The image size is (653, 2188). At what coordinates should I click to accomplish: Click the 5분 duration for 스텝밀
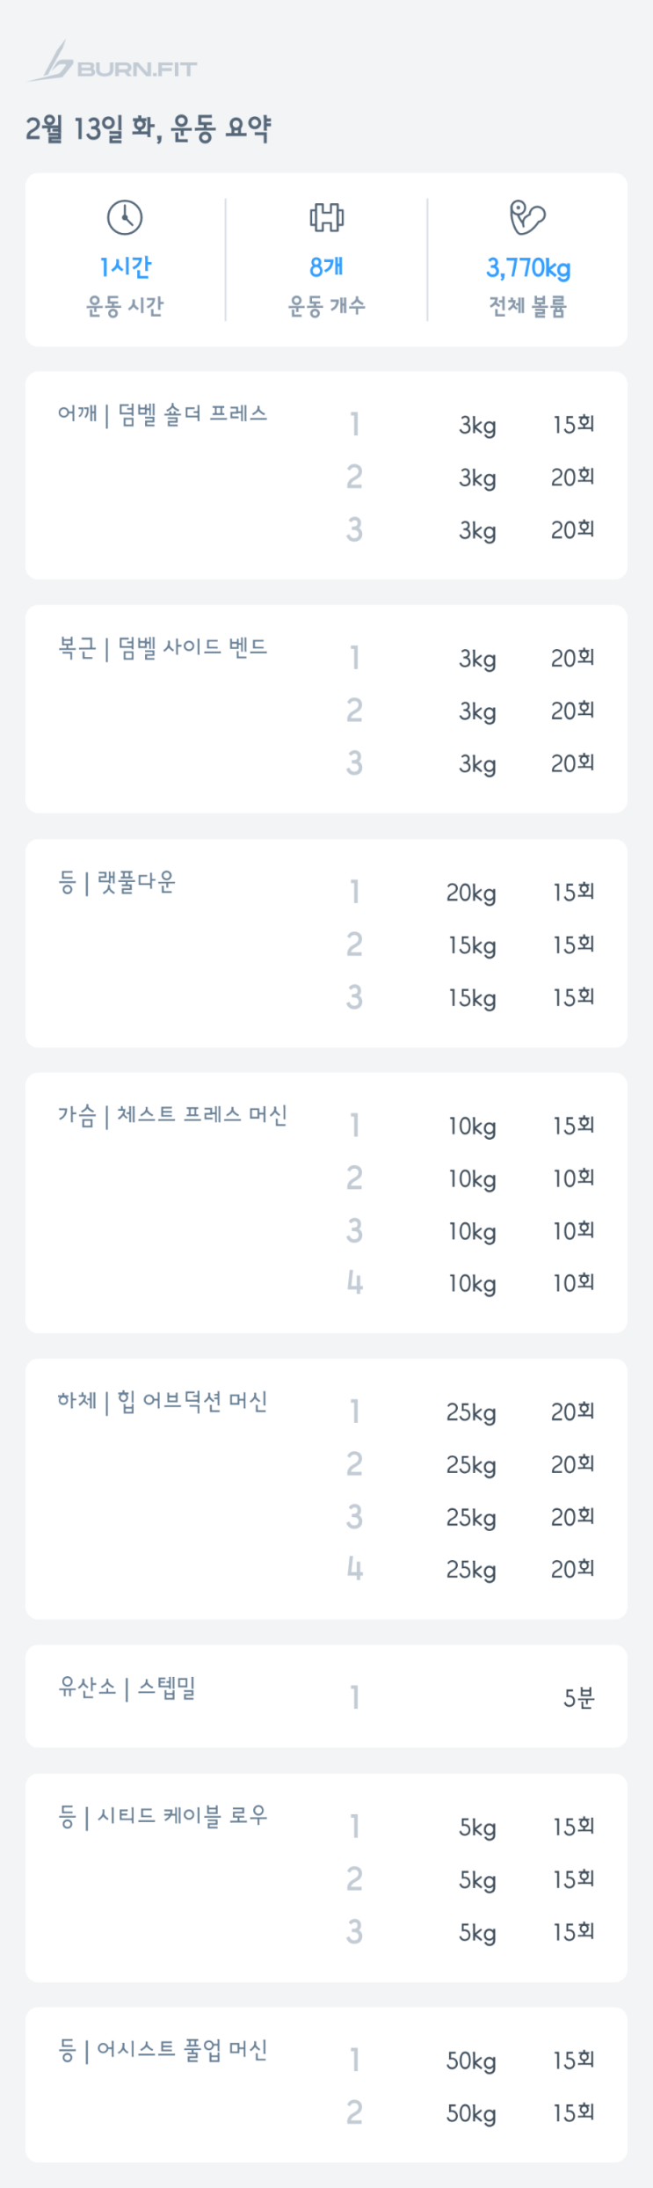coord(578,1697)
